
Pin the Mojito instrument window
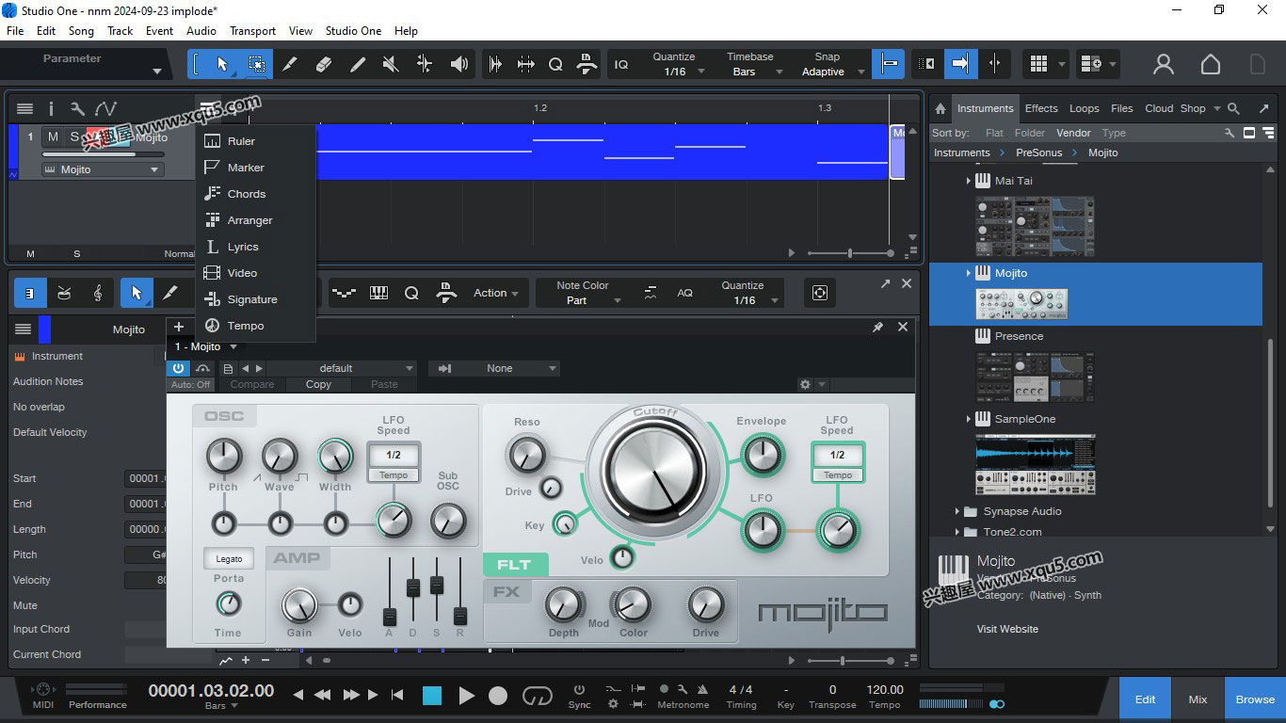877,327
